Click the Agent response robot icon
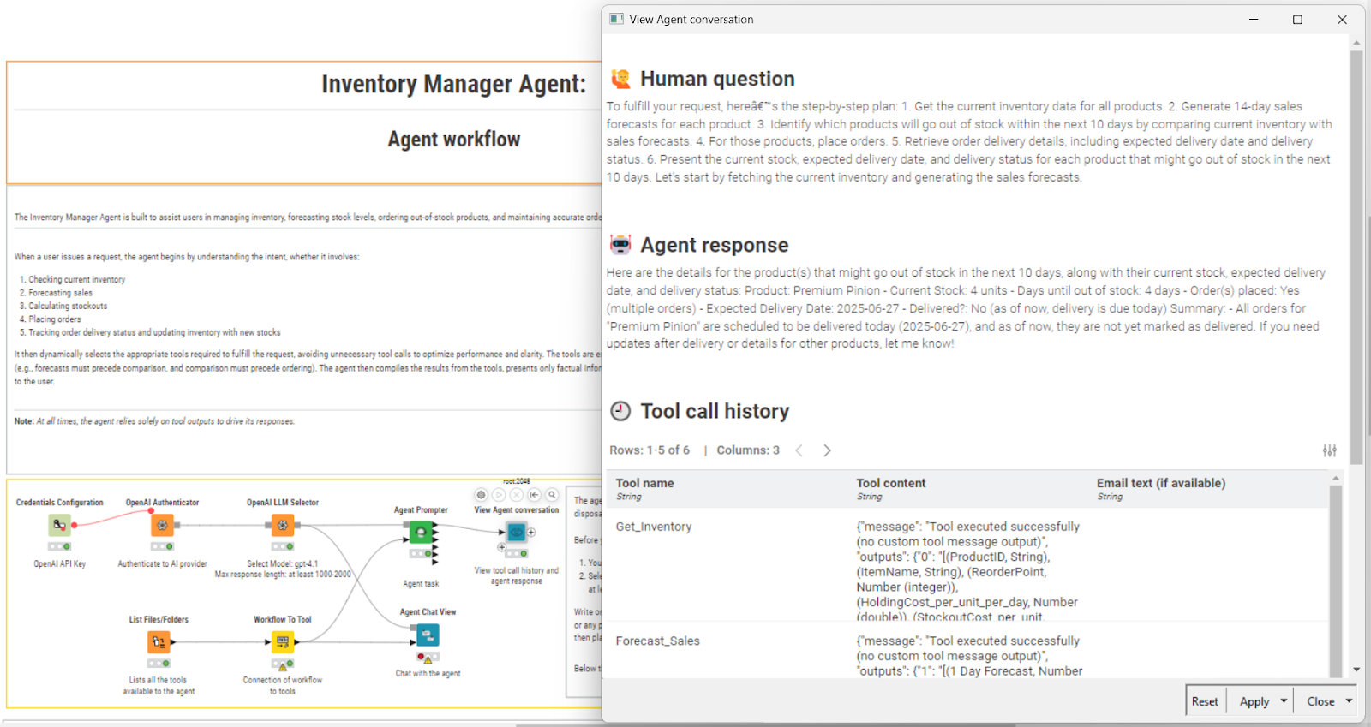 coord(620,245)
